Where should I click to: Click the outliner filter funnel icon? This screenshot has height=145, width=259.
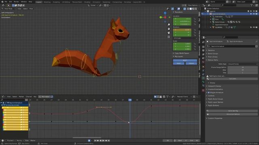(x=252, y=5)
